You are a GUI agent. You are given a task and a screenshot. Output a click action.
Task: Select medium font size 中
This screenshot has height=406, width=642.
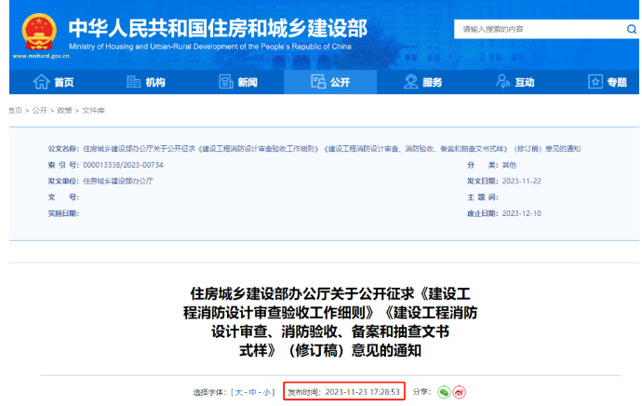click(x=254, y=392)
